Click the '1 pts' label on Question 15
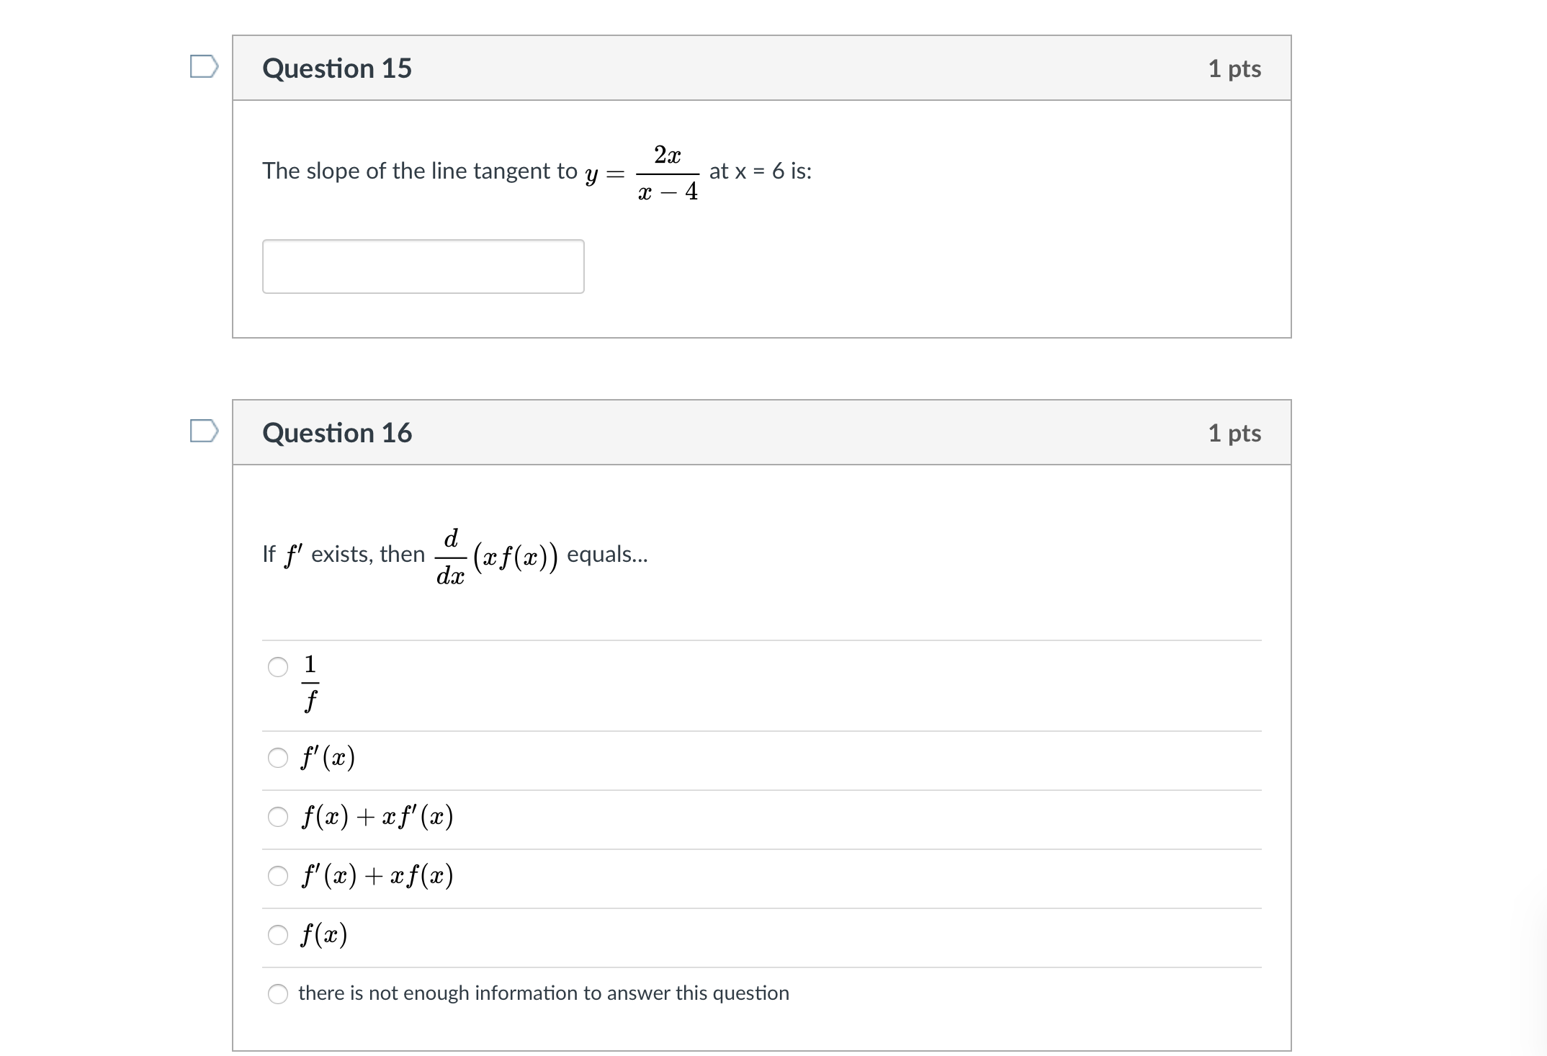 (x=1236, y=67)
